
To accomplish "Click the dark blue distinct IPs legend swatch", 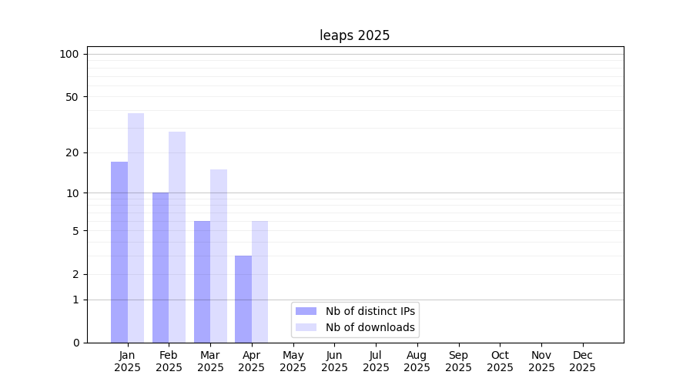I will pos(306,311).
